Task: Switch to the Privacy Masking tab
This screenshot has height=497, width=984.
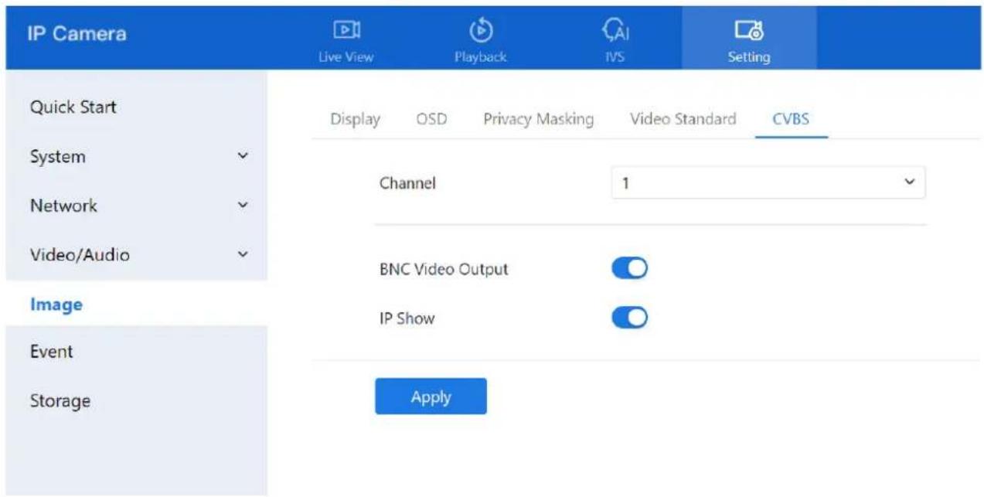Action: tap(538, 120)
